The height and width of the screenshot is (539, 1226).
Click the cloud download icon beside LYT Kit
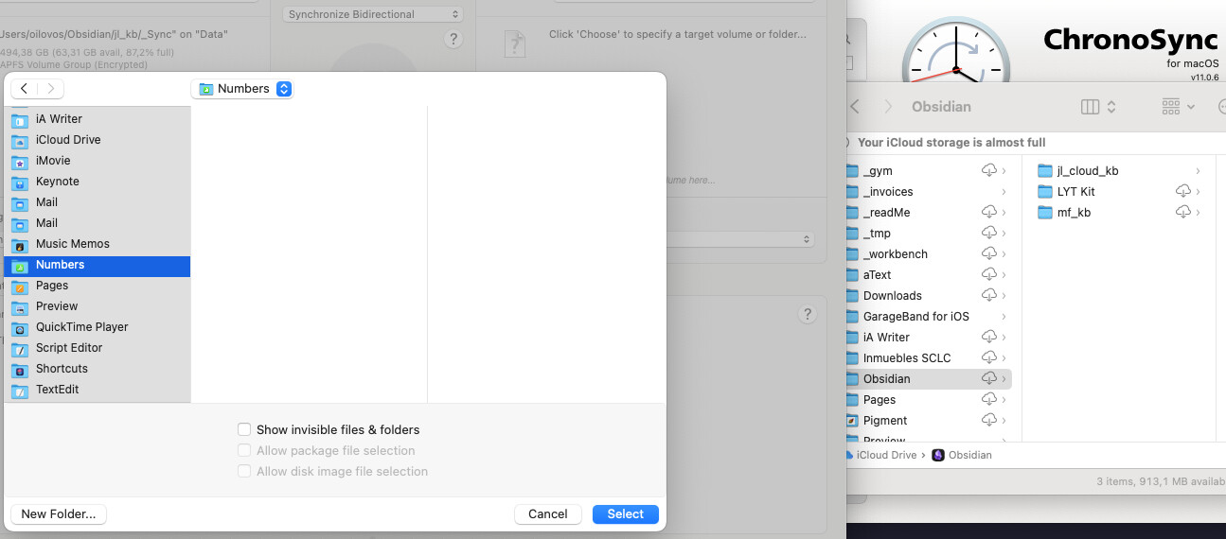(x=1183, y=192)
